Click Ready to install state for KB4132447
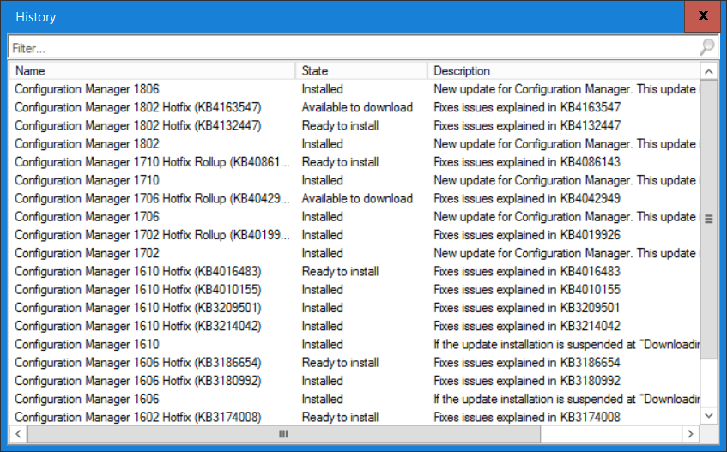This screenshot has height=452, width=727. click(340, 125)
